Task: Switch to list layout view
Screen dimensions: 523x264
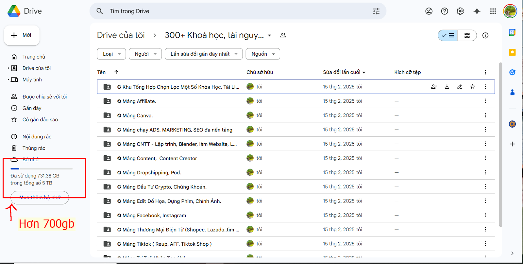Action: click(x=448, y=35)
